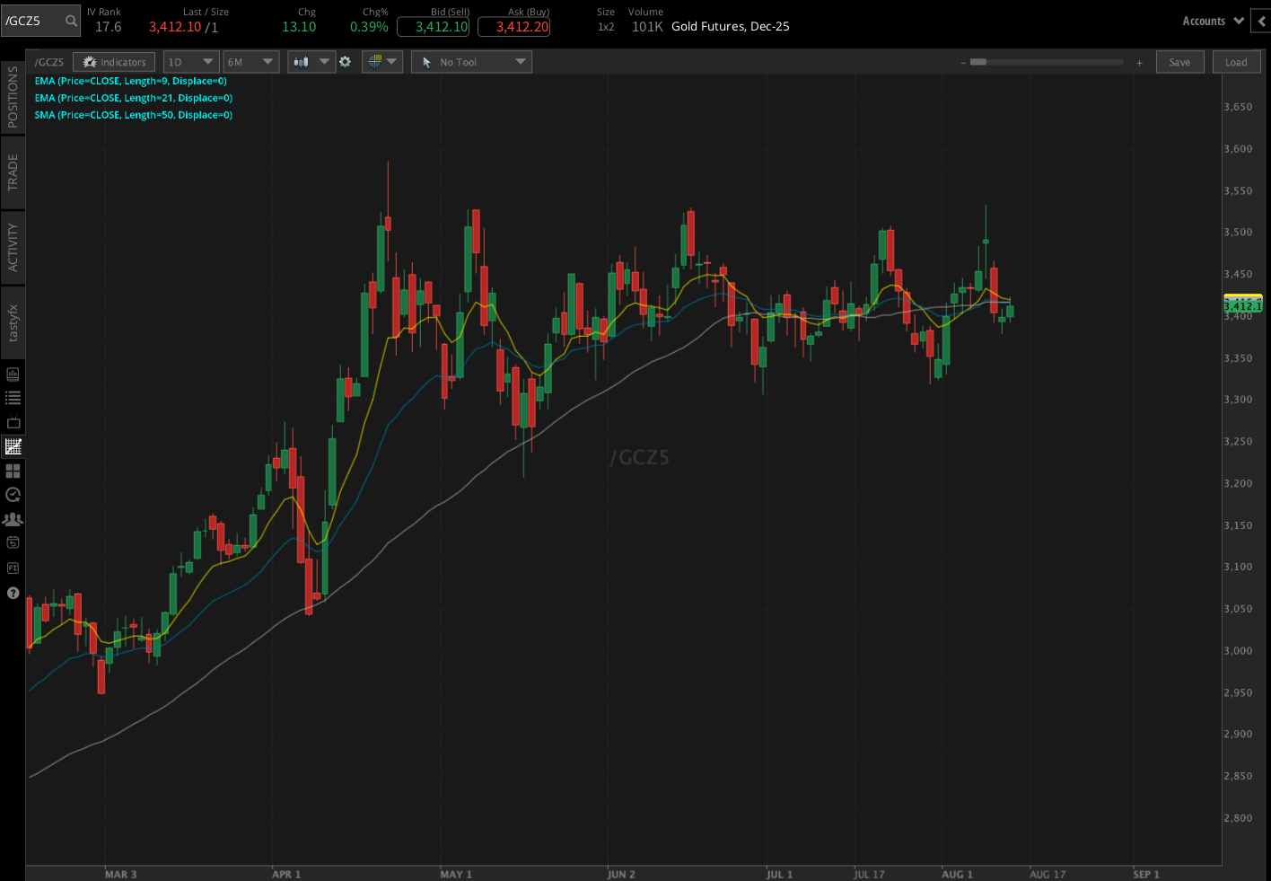This screenshot has width=1271, height=881.
Task: Switch to the Positions tab
Action: click(13, 97)
